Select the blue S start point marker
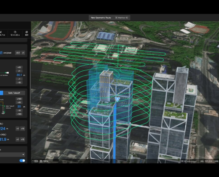219x177 pixels. click(x=117, y=99)
